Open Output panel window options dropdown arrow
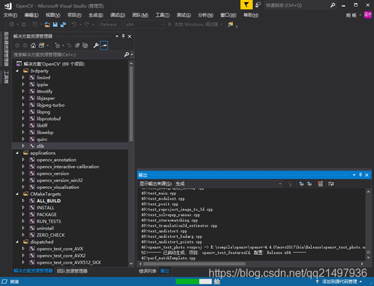The height and width of the screenshot is (286, 374). pyautogui.click(x=354, y=175)
